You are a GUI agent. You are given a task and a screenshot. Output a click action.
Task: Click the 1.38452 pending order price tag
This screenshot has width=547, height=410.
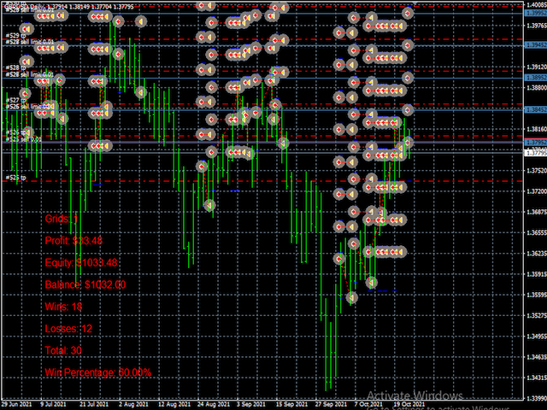(536, 110)
